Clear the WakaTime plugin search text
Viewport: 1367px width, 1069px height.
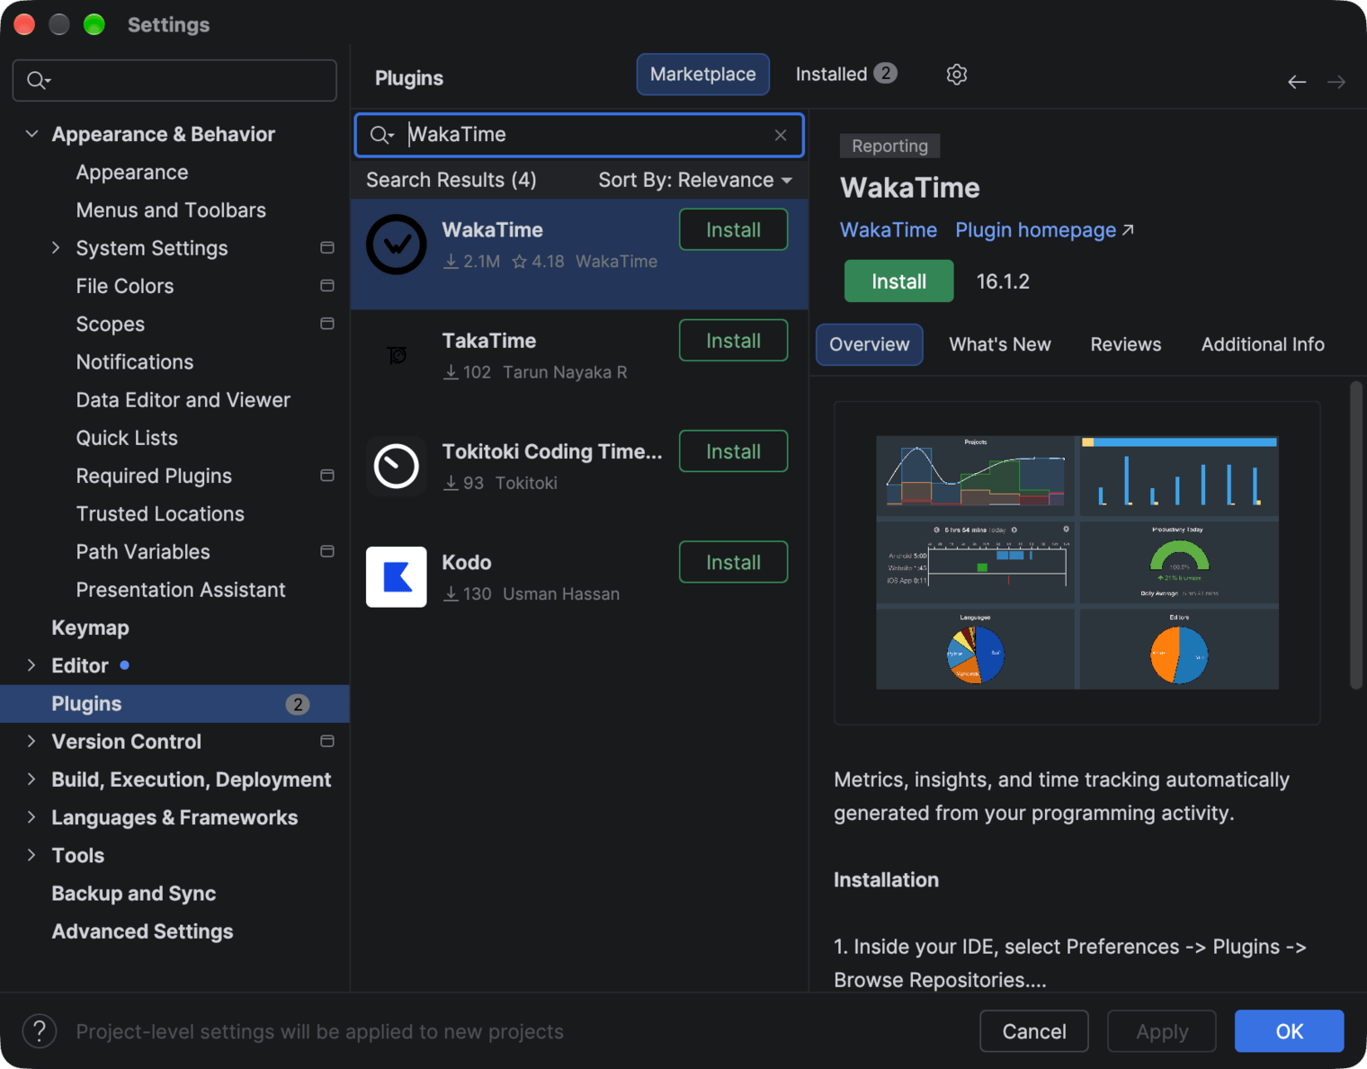(781, 135)
